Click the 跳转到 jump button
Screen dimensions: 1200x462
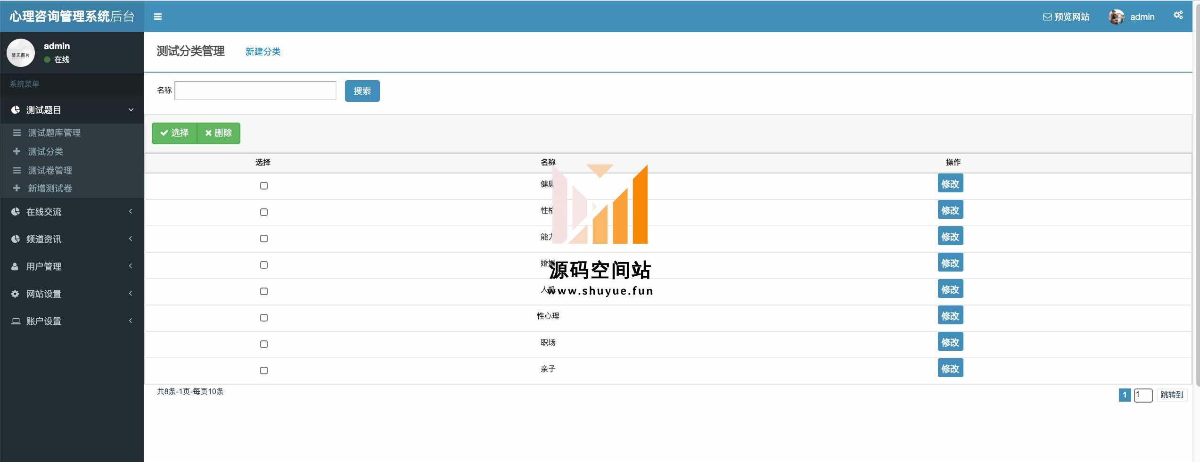(x=1172, y=395)
